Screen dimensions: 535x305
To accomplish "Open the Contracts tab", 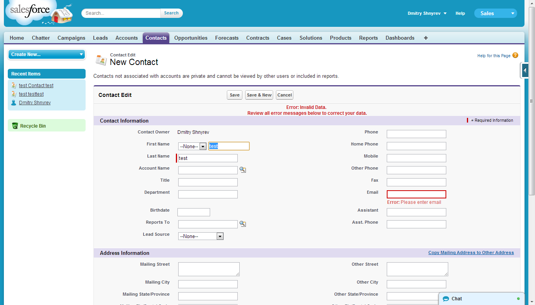I will point(258,38).
